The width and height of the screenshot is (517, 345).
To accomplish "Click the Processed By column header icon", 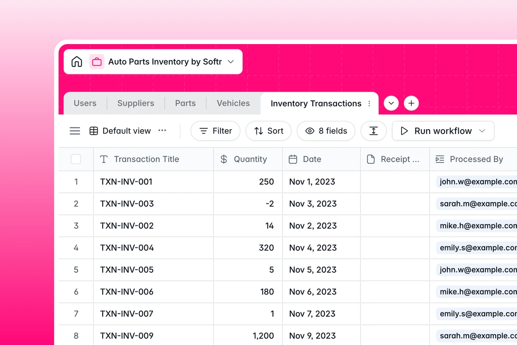I will [440, 159].
